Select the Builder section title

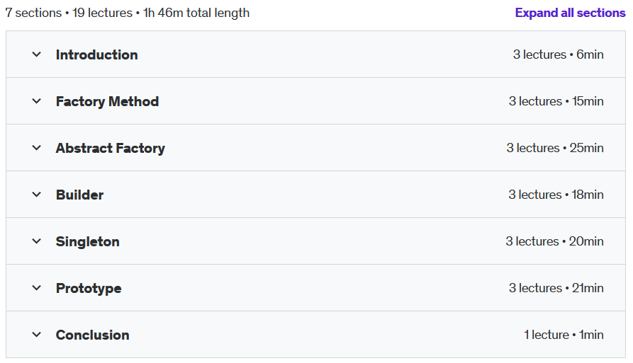(80, 195)
